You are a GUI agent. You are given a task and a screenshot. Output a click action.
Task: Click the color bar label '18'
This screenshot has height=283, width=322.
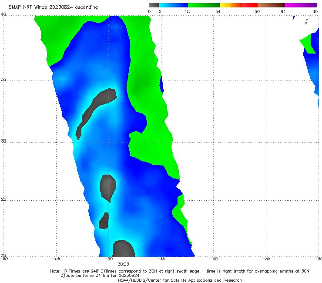point(187,11)
